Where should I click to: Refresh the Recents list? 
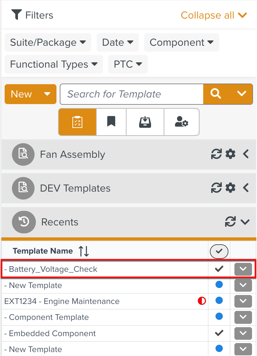pyautogui.click(x=230, y=222)
